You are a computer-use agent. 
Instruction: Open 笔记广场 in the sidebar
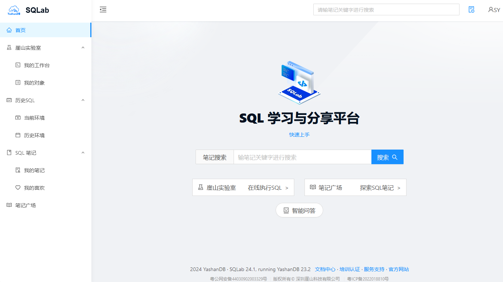45,205
